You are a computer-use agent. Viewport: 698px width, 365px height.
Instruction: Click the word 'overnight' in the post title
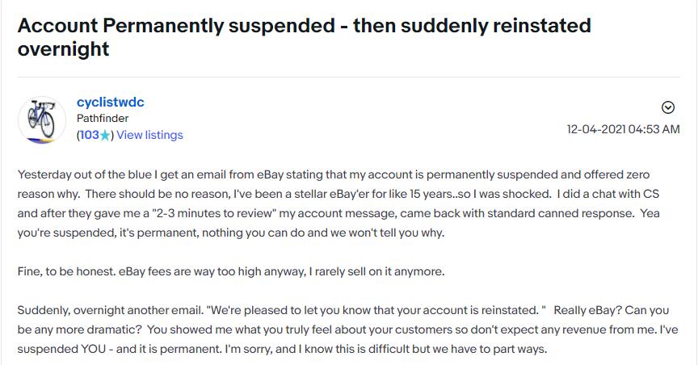pos(63,49)
